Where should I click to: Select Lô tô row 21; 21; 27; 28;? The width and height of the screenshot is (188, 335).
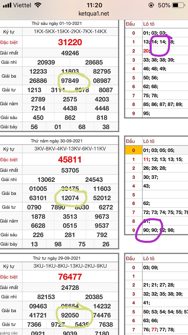pyautogui.click(x=159, y=285)
